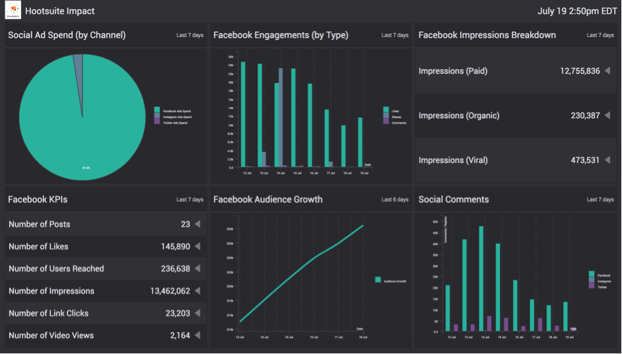Viewport: 622px width, 354px height.
Task: Open the Last 7 days range on Social Comments
Action: (x=600, y=199)
